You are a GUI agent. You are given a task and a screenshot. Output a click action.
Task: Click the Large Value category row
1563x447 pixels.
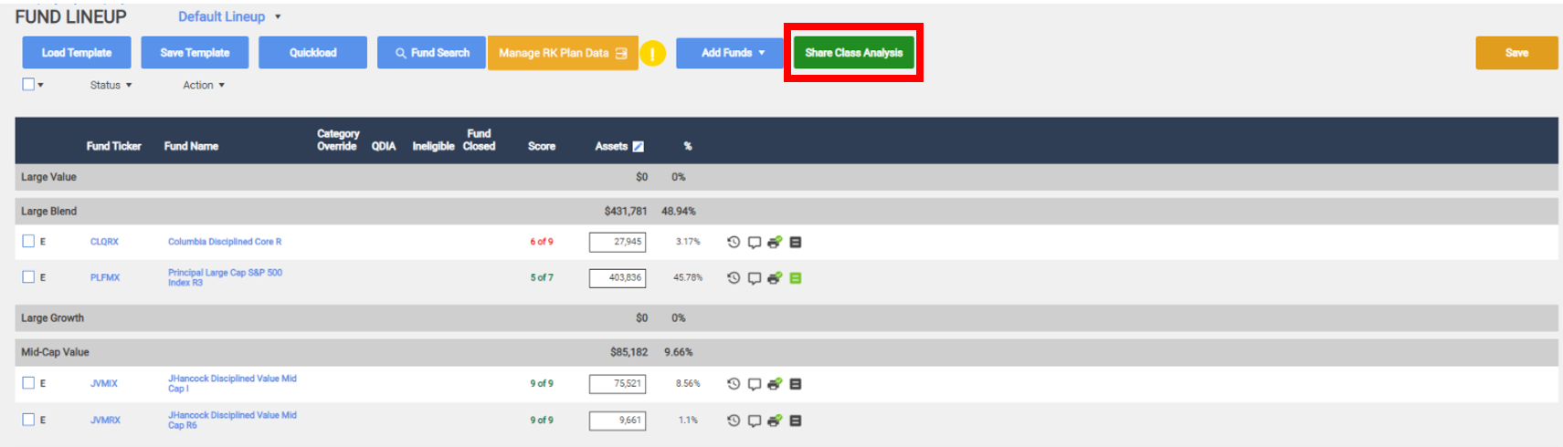pyautogui.click(x=787, y=177)
